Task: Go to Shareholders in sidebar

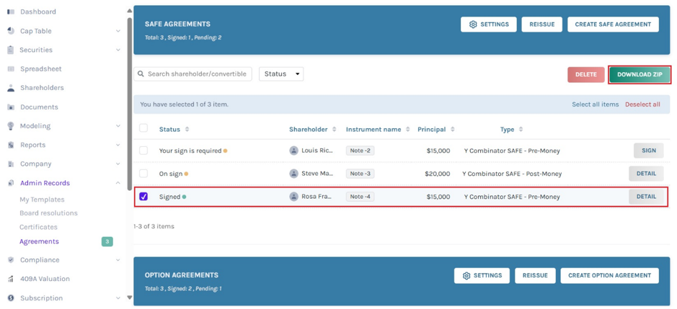Action: pyautogui.click(x=42, y=88)
